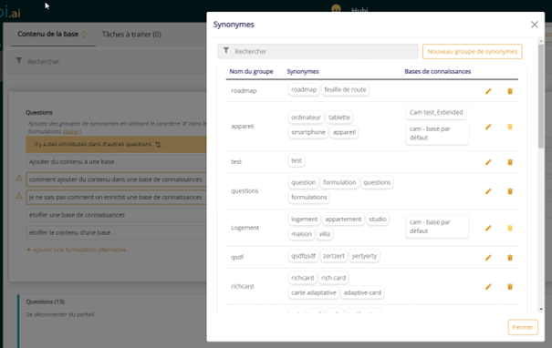Click the 'Ajouter du contenu à une base' question
The height and width of the screenshot is (348, 552).
116,161
